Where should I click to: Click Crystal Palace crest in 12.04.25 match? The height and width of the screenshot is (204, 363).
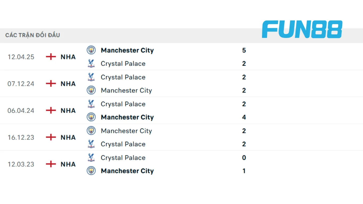(91, 63)
